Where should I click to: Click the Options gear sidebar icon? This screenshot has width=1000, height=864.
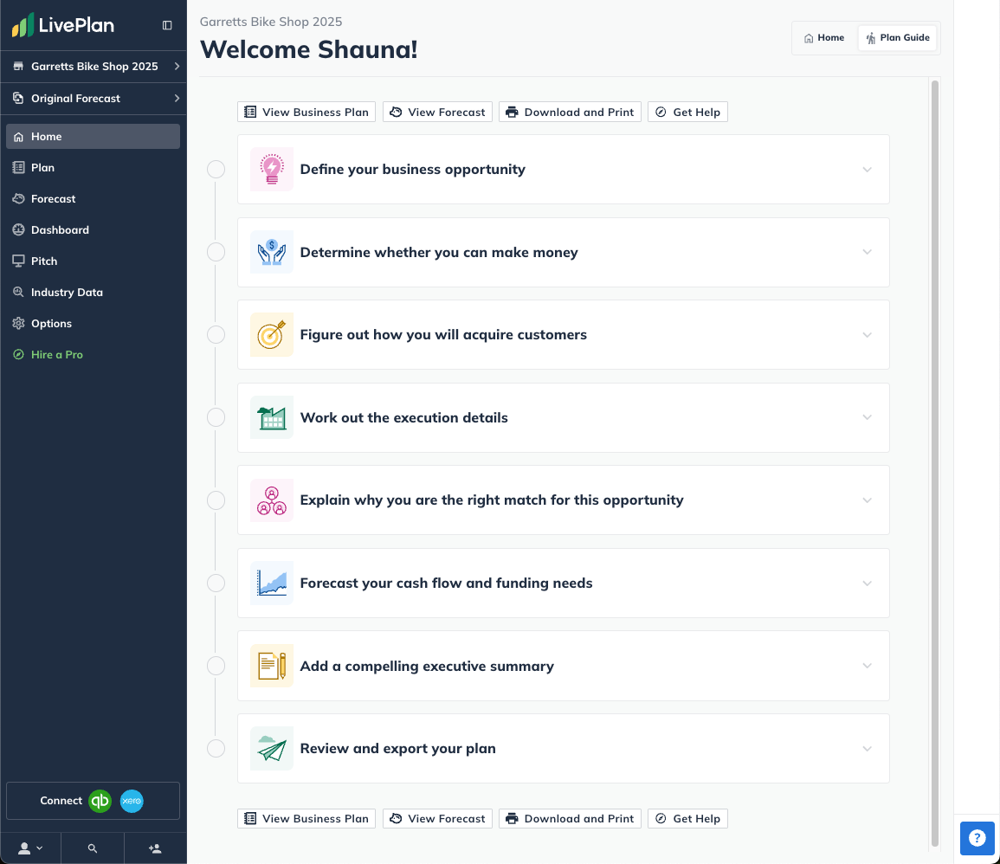tap(18, 323)
